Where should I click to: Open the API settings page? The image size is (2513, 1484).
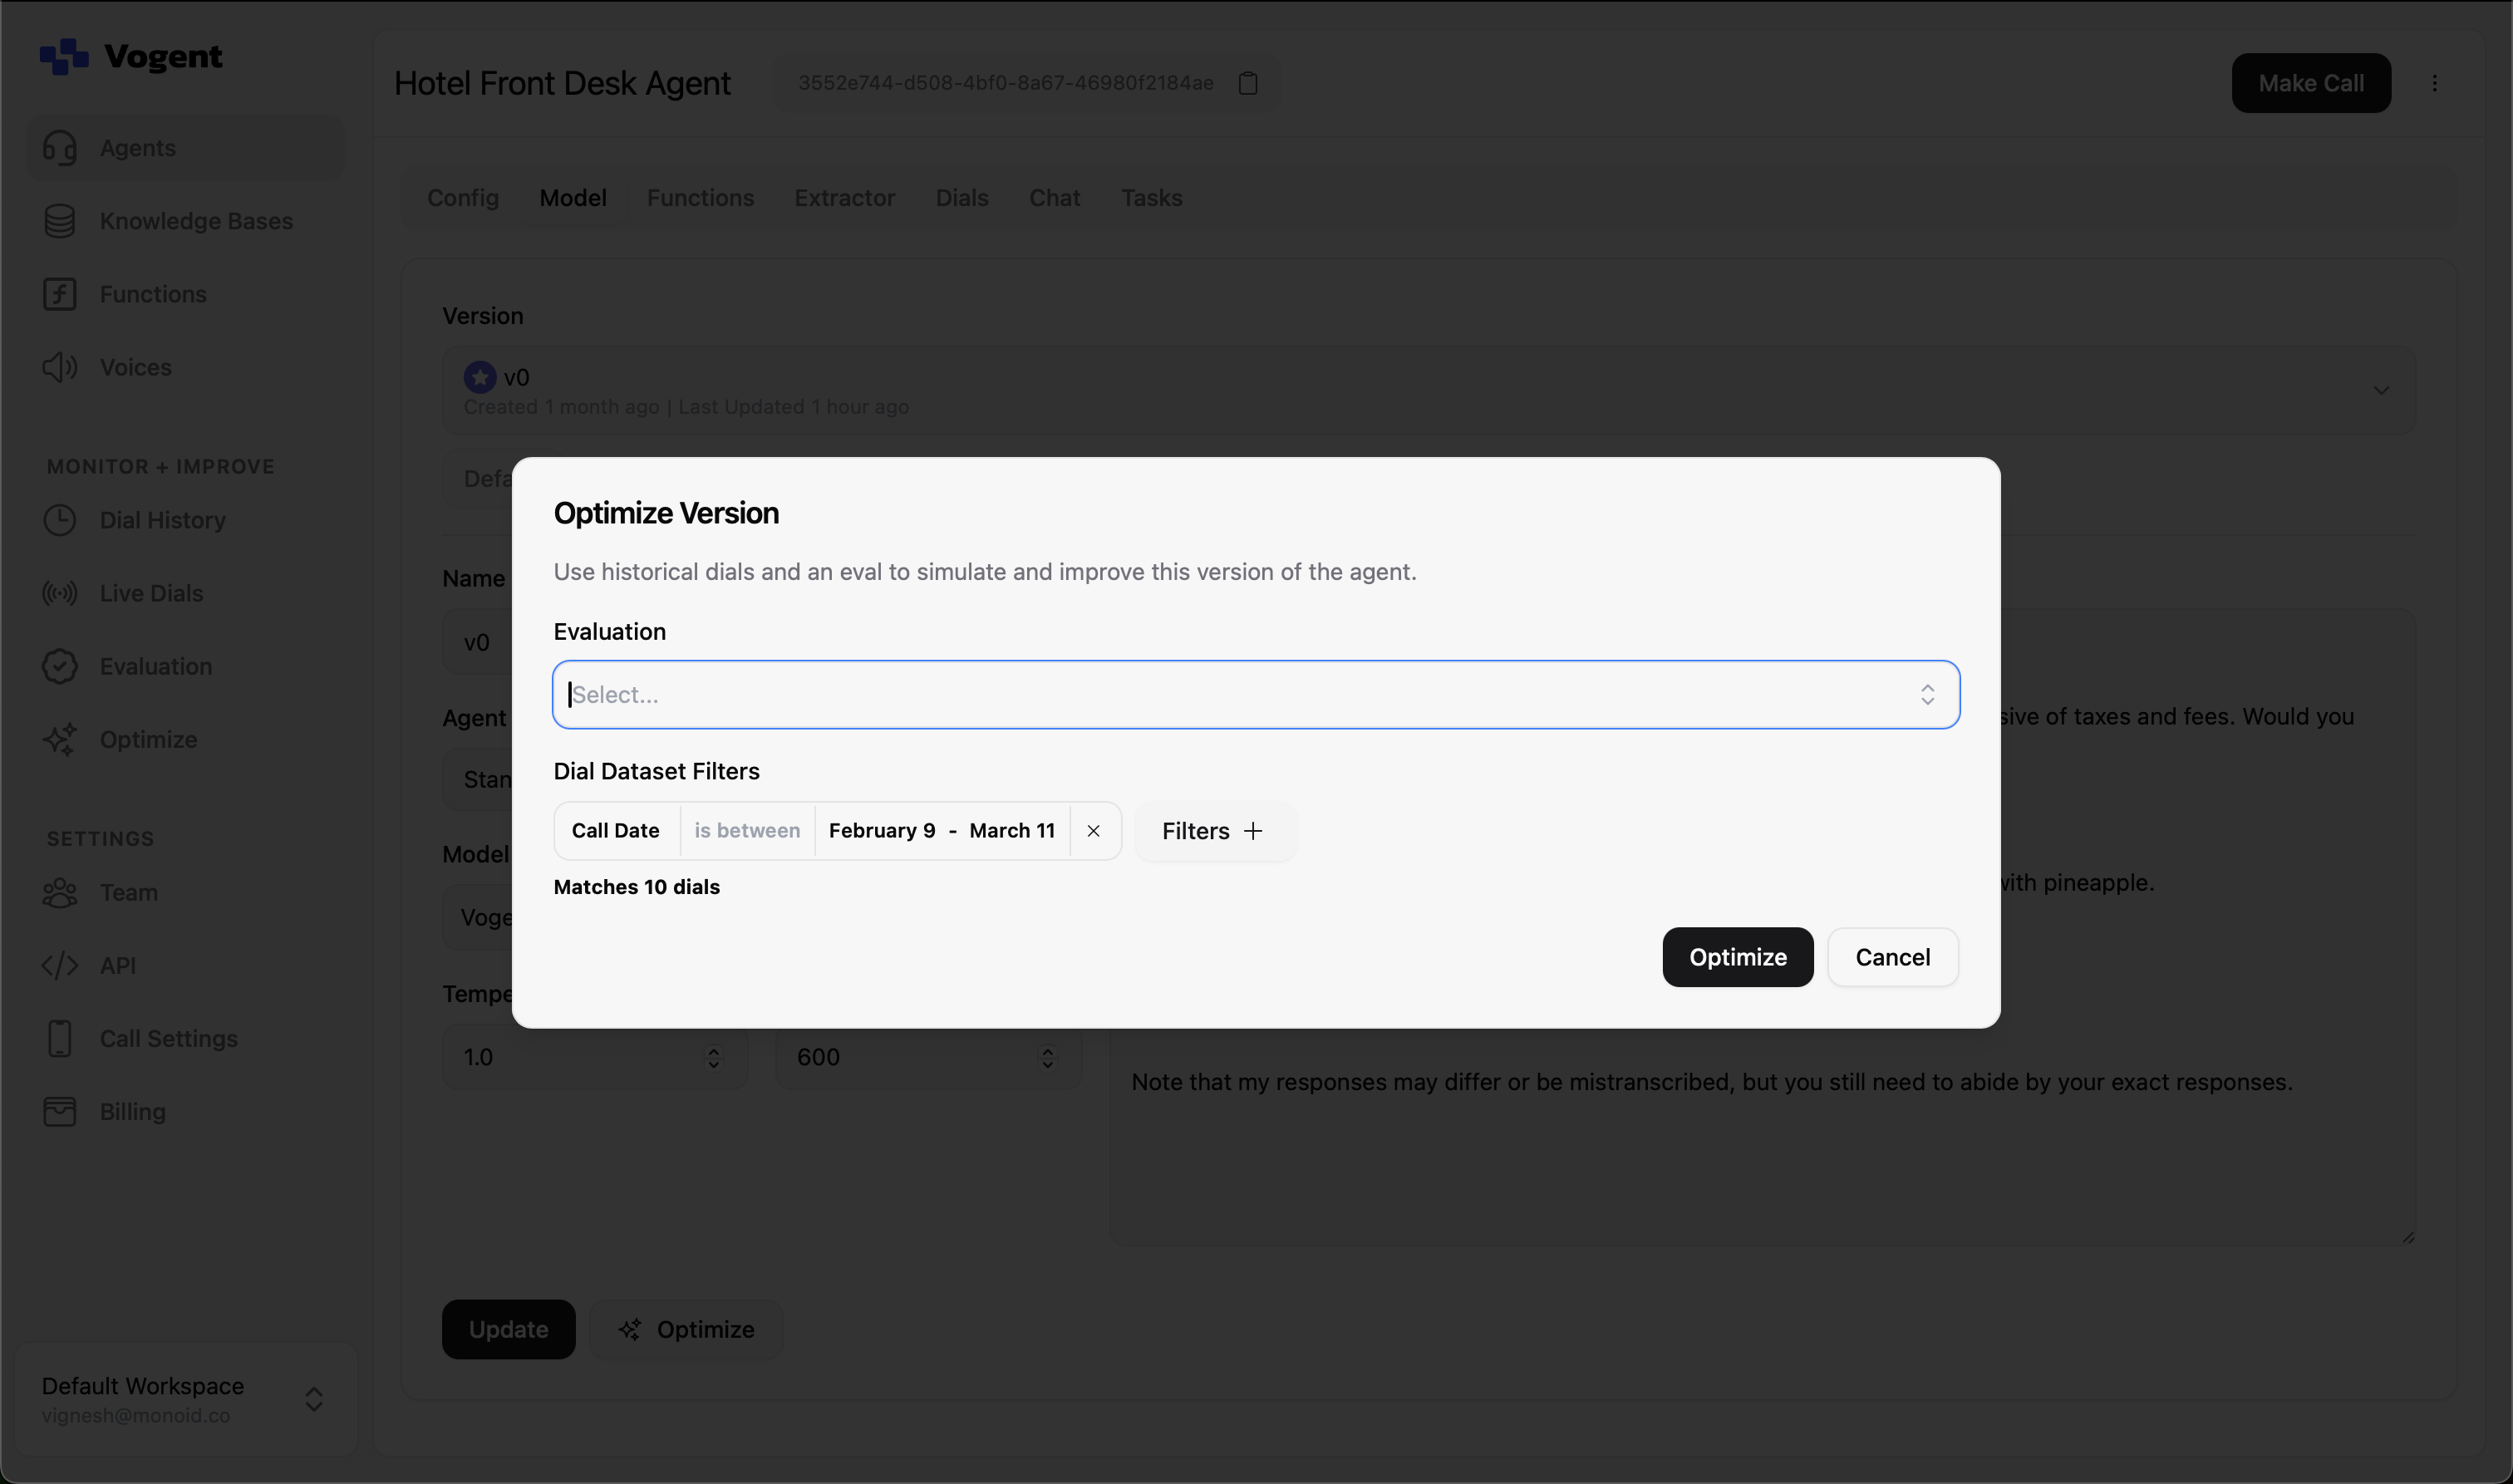coord(117,965)
